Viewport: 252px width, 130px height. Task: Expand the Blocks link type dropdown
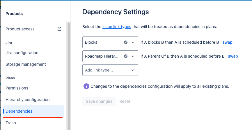(x=133, y=42)
